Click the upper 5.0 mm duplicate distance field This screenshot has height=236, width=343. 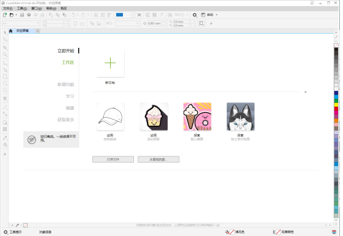click(x=181, y=22)
